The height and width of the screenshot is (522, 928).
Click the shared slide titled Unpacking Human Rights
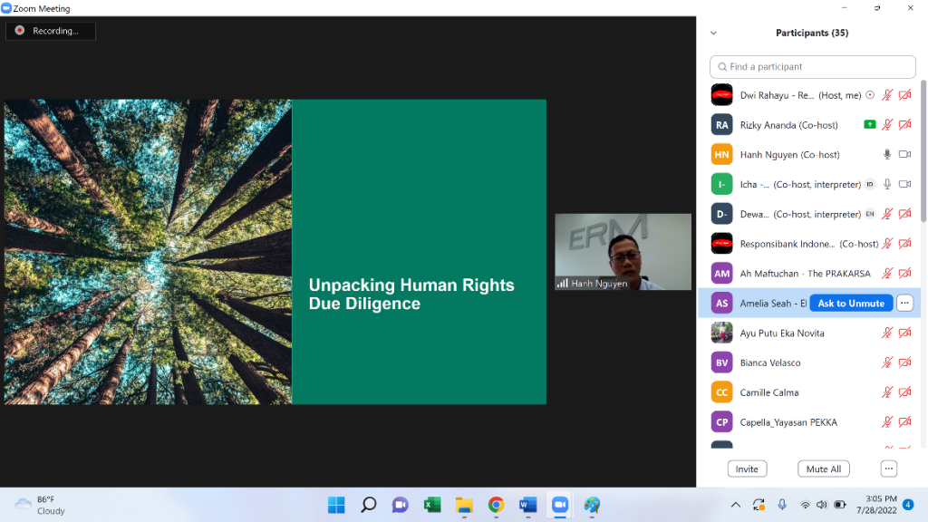[275, 252]
